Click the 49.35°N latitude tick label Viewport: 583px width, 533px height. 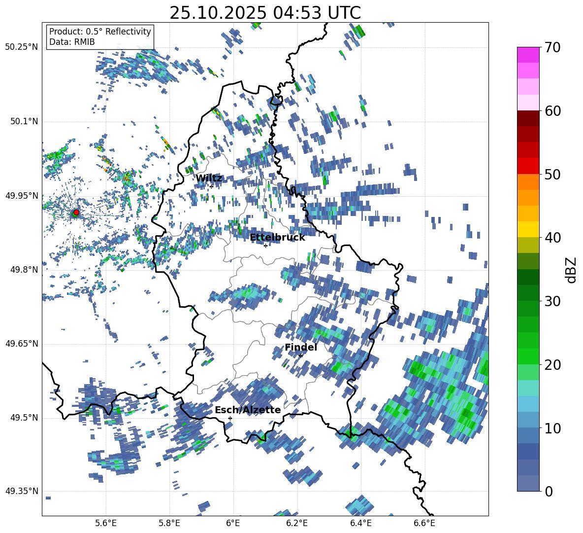(22, 491)
